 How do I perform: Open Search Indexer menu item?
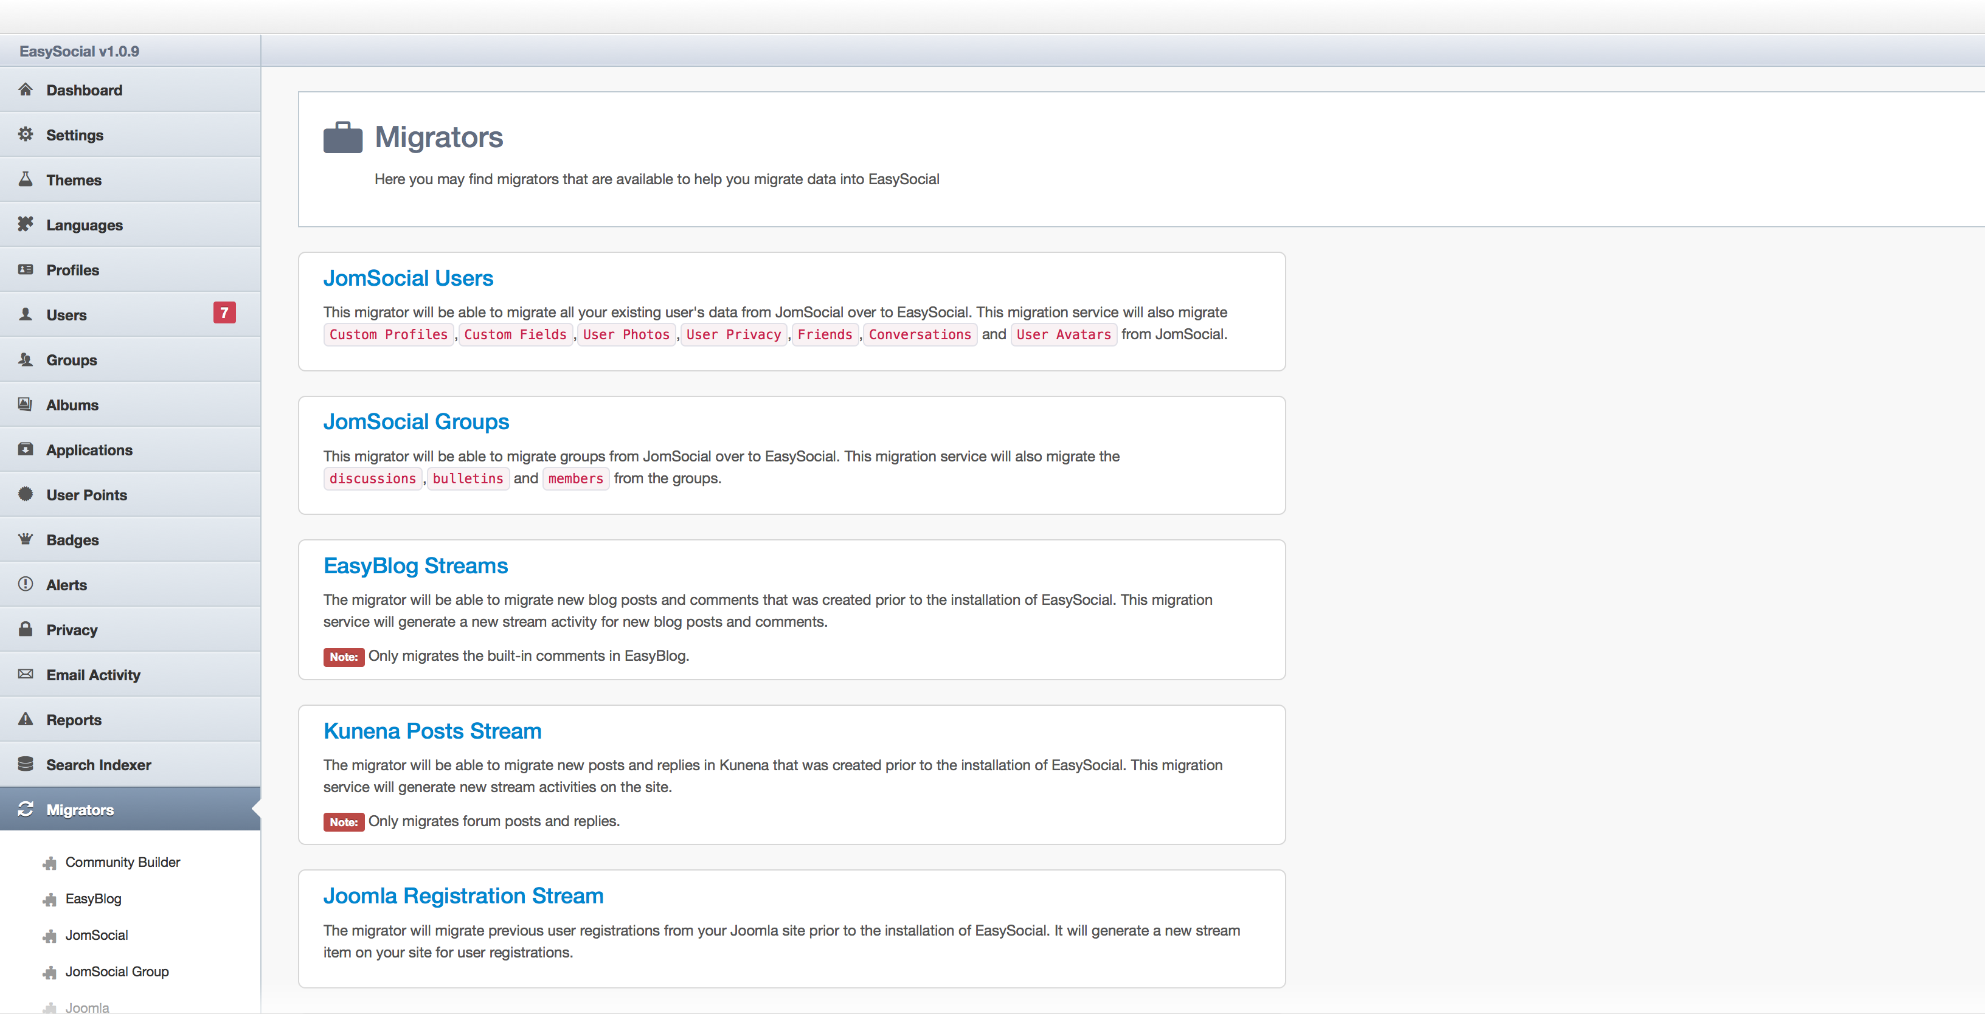(130, 764)
